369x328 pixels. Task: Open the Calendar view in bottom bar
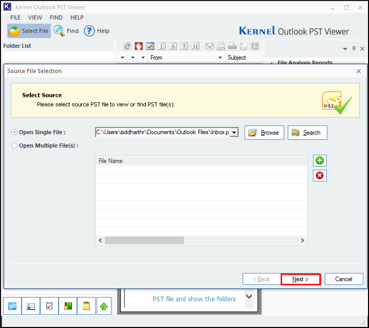pos(12,306)
